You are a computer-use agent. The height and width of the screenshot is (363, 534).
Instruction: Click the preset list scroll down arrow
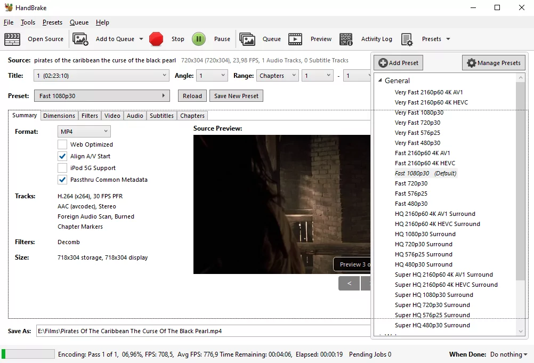point(520,332)
